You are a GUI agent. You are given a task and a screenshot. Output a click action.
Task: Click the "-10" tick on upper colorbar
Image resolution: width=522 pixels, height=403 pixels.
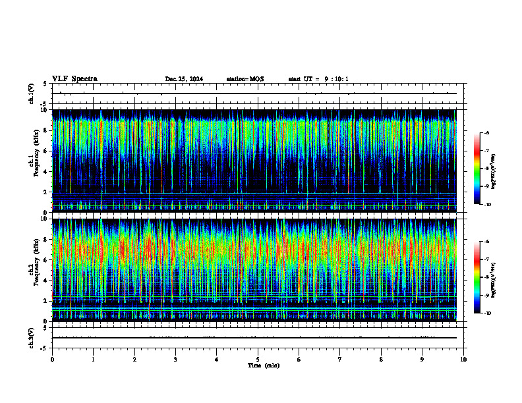click(487, 205)
